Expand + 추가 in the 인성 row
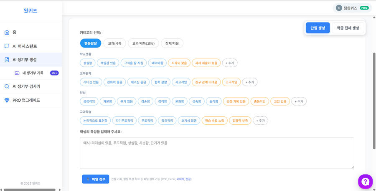This screenshot has height=191, width=376. (x=299, y=101)
